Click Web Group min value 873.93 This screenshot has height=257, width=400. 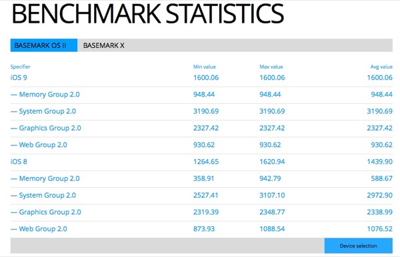(204, 229)
